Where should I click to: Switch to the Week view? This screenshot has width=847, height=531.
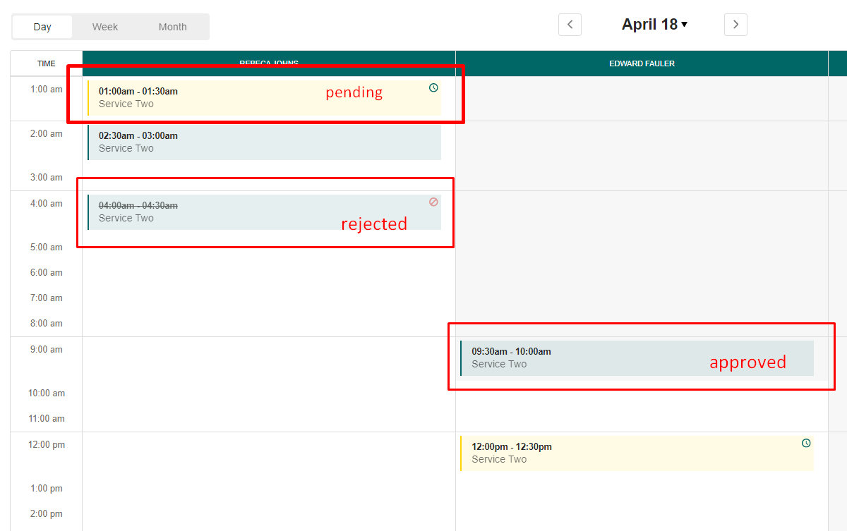[x=104, y=26]
